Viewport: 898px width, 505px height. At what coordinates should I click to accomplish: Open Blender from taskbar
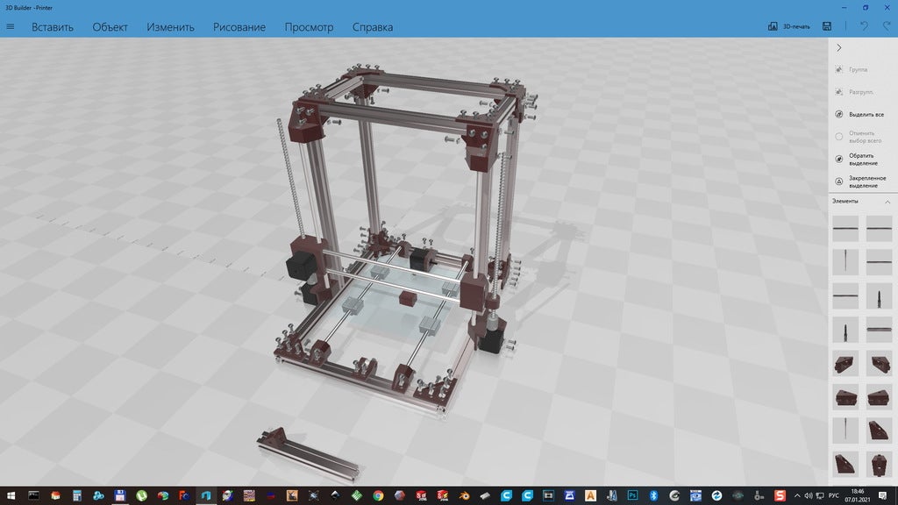[464, 495]
